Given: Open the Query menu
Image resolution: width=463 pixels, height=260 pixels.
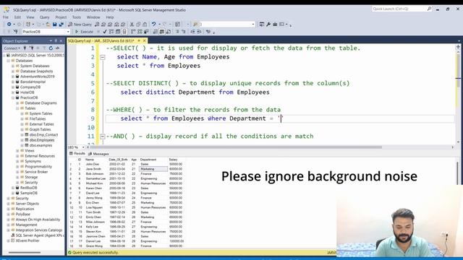Looking at the screenshot, I should click(x=45, y=17).
